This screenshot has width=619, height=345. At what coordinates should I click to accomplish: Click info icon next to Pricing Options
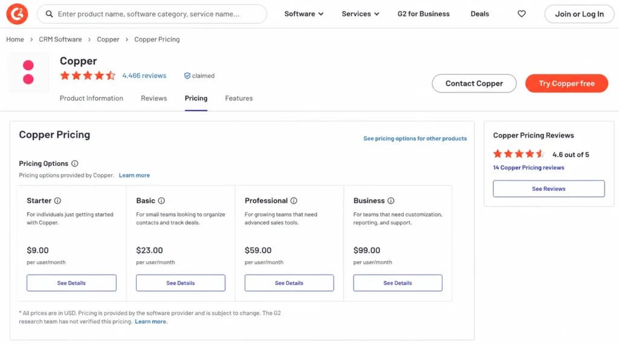(x=74, y=163)
